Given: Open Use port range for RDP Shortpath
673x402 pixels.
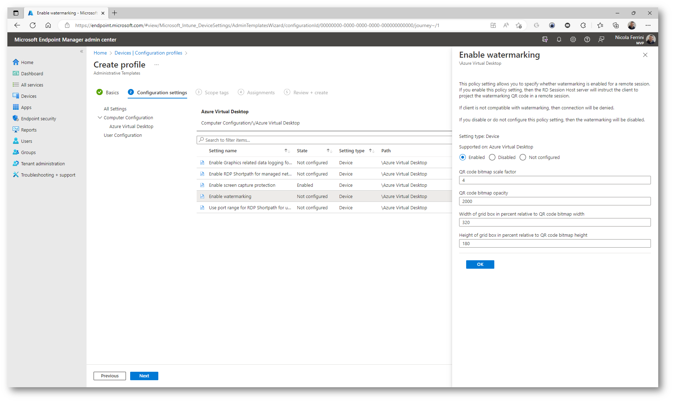Looking at the screenshot, I should (250, 208).
